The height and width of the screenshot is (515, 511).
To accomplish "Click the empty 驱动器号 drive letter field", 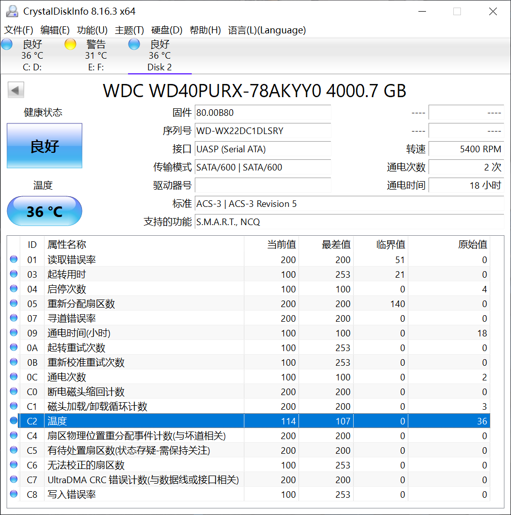I will (x=263, y=186).
